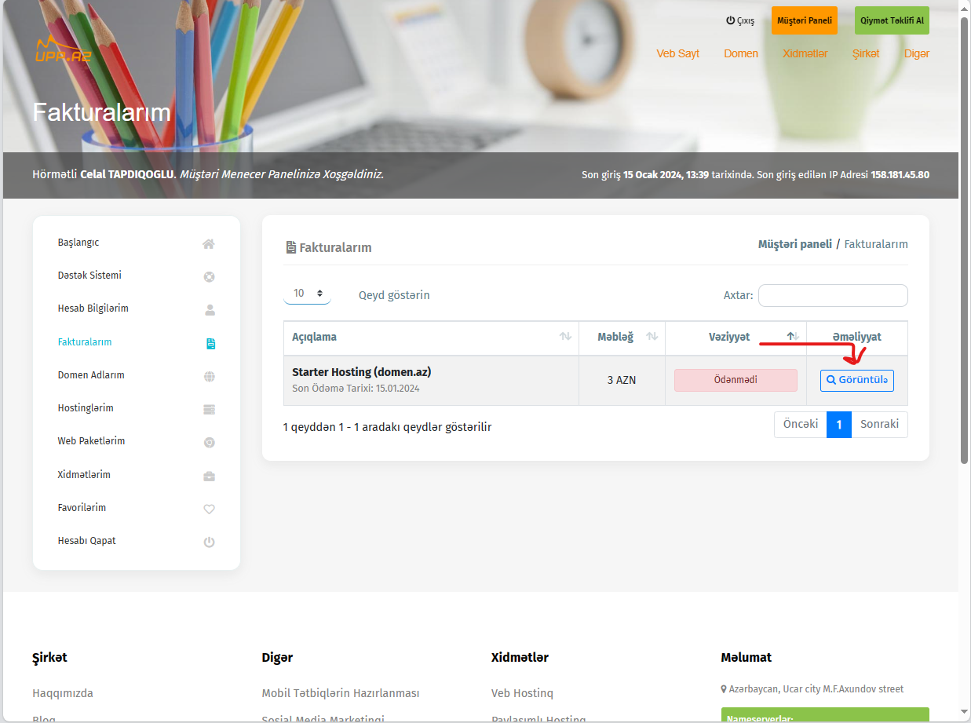The image size is (971, 723).
Task: Open the records-per-page dropdown showing 10
Action: [307, 294]
